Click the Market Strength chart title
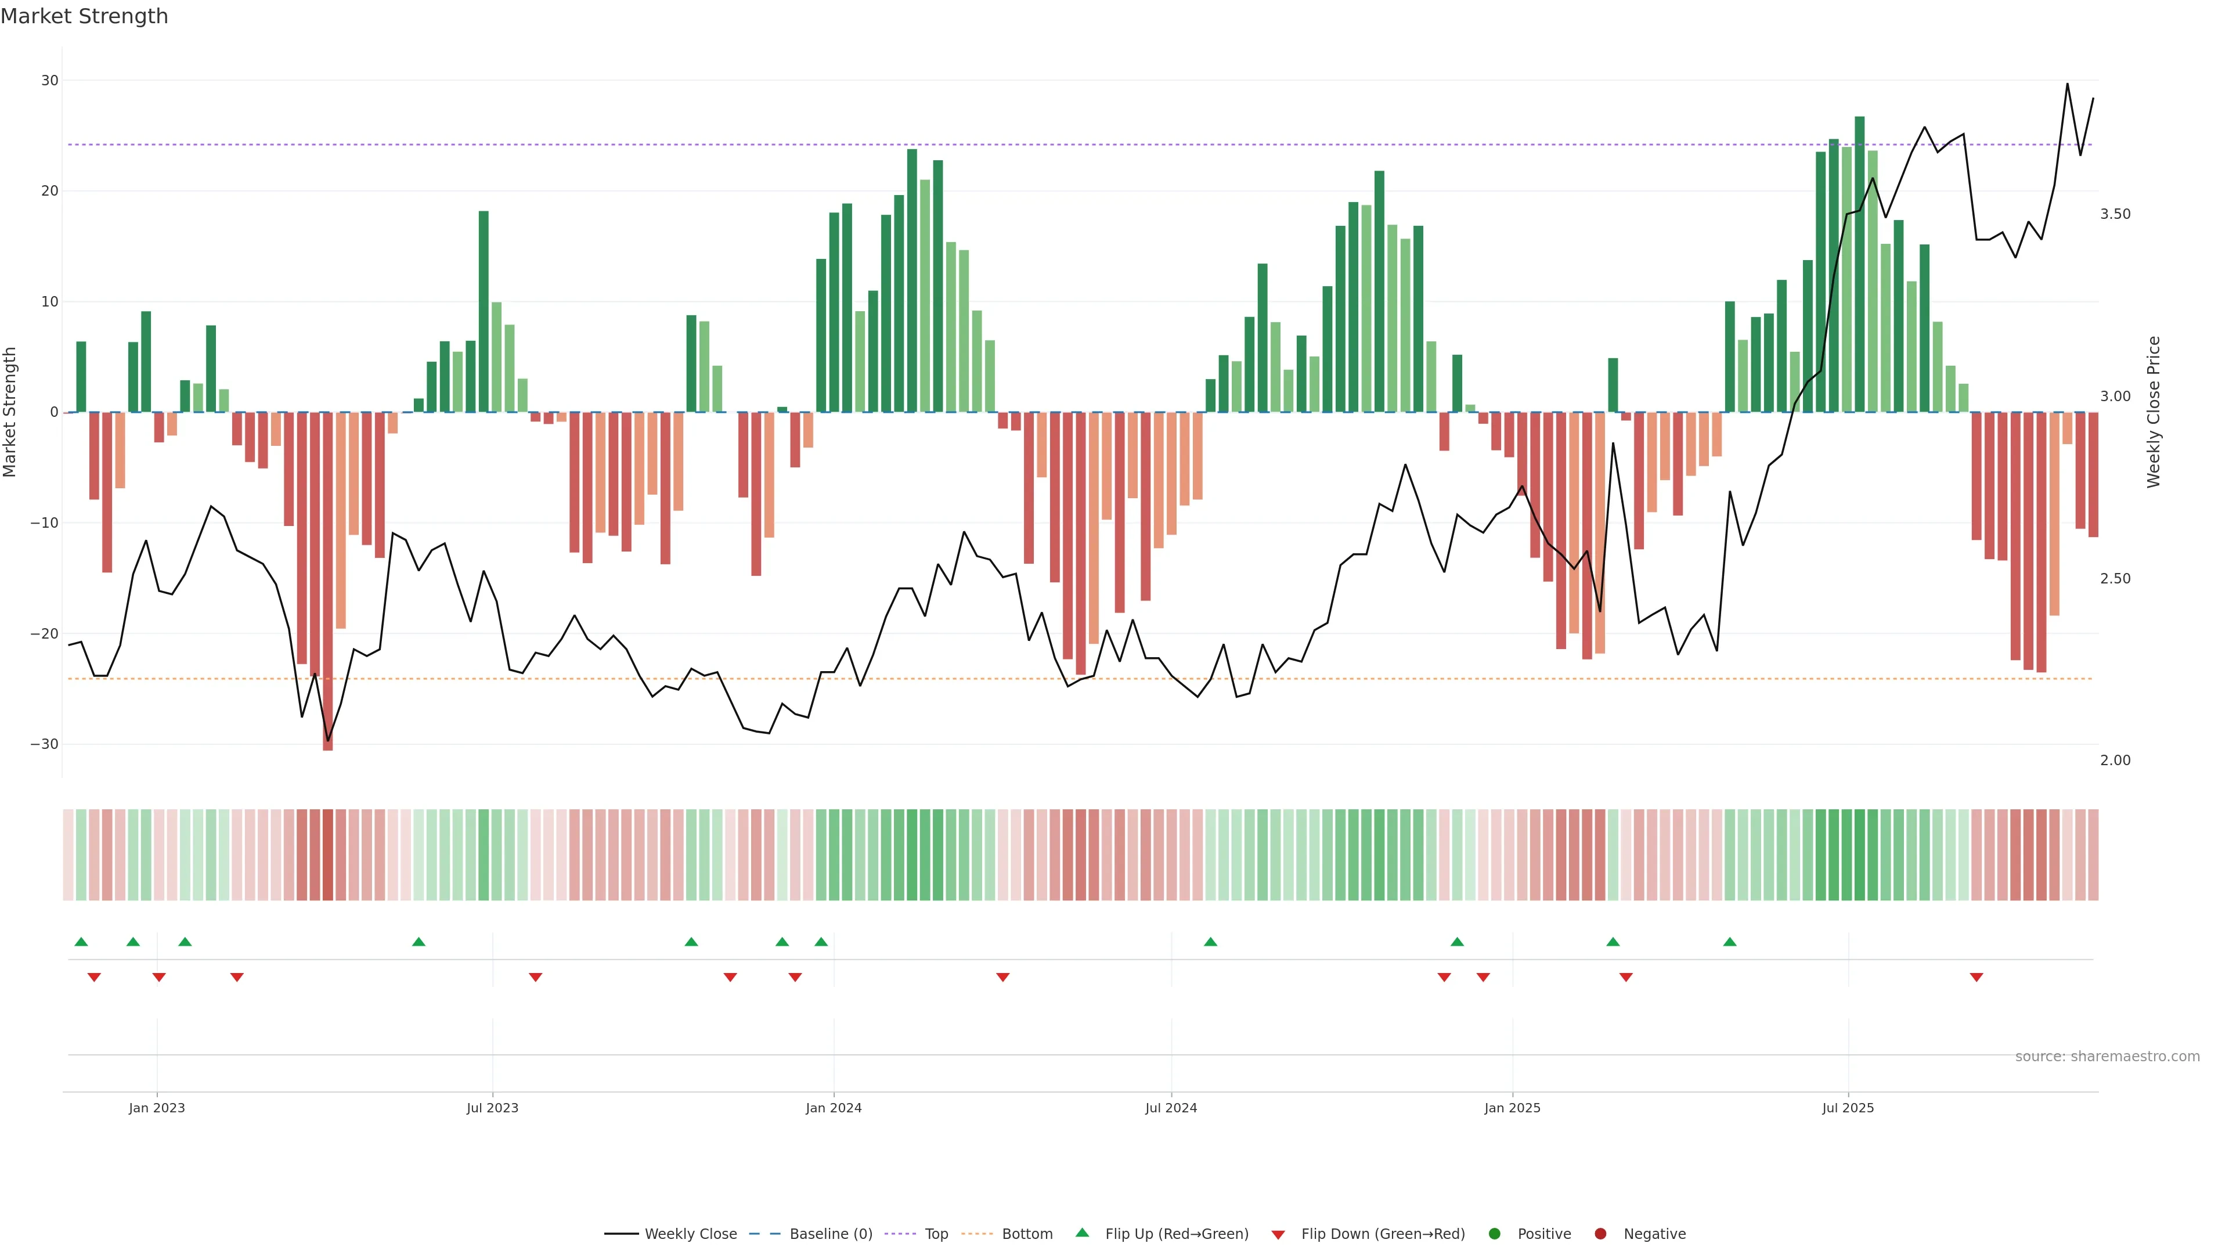The image size is (2229, 1254). 84,16
